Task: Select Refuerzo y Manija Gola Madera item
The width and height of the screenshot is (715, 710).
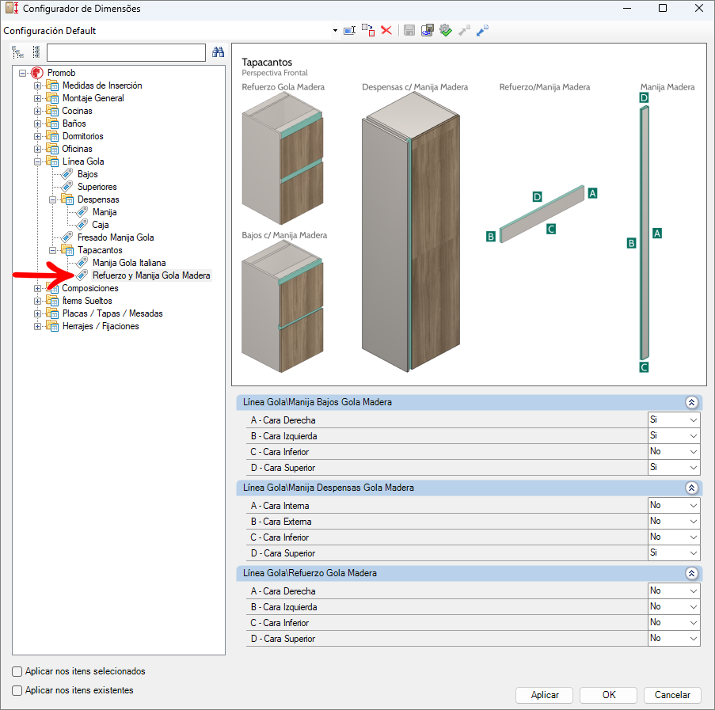Action: coord(151,275)
